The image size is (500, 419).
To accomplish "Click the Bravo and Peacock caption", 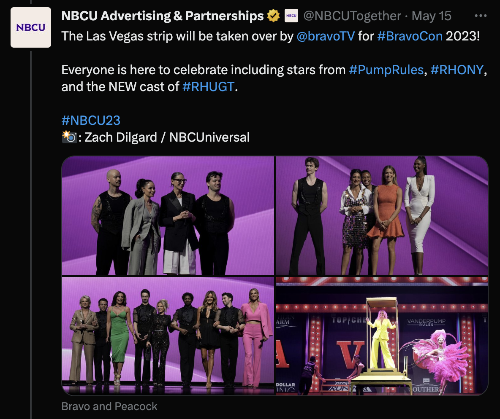I will click(109, 406).
